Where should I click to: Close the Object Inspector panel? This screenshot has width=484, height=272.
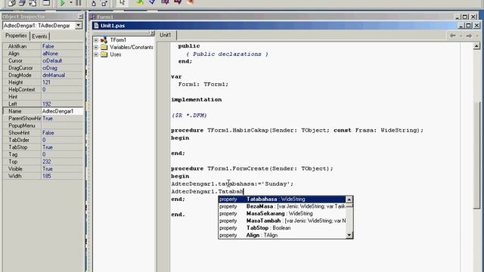(81, 16)
